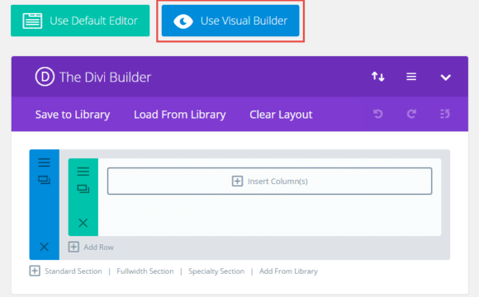Click The Divi Builder title text

tap(105, 77)
